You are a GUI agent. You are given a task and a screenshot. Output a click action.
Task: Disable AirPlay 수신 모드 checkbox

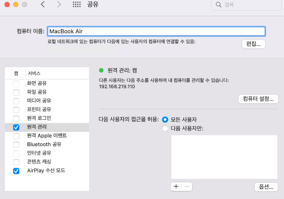tap(16, 171)
